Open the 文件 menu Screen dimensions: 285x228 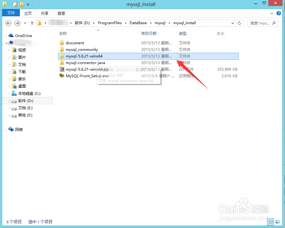click(11, 13)
